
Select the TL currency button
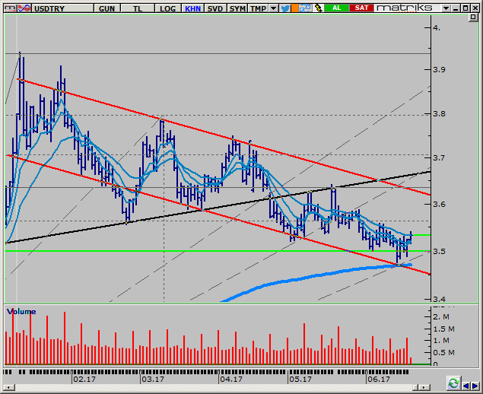click(x=138, y=8)
